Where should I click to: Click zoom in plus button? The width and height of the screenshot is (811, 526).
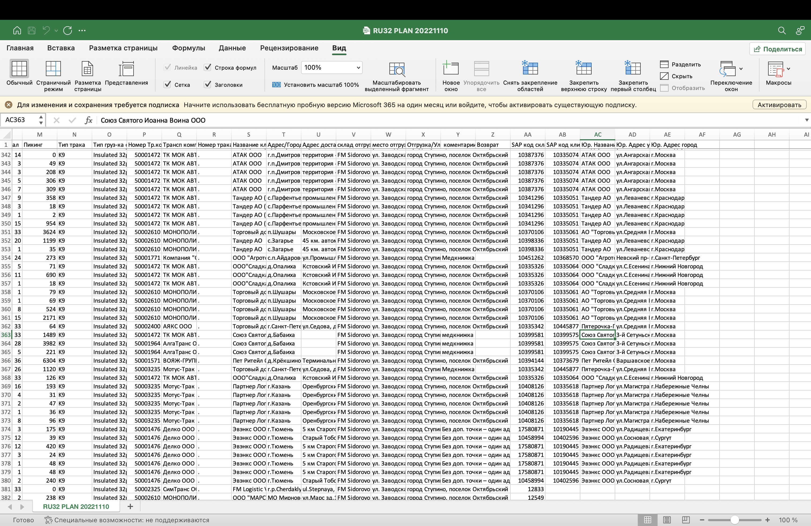pyautogui.click(x=767, y=520)
